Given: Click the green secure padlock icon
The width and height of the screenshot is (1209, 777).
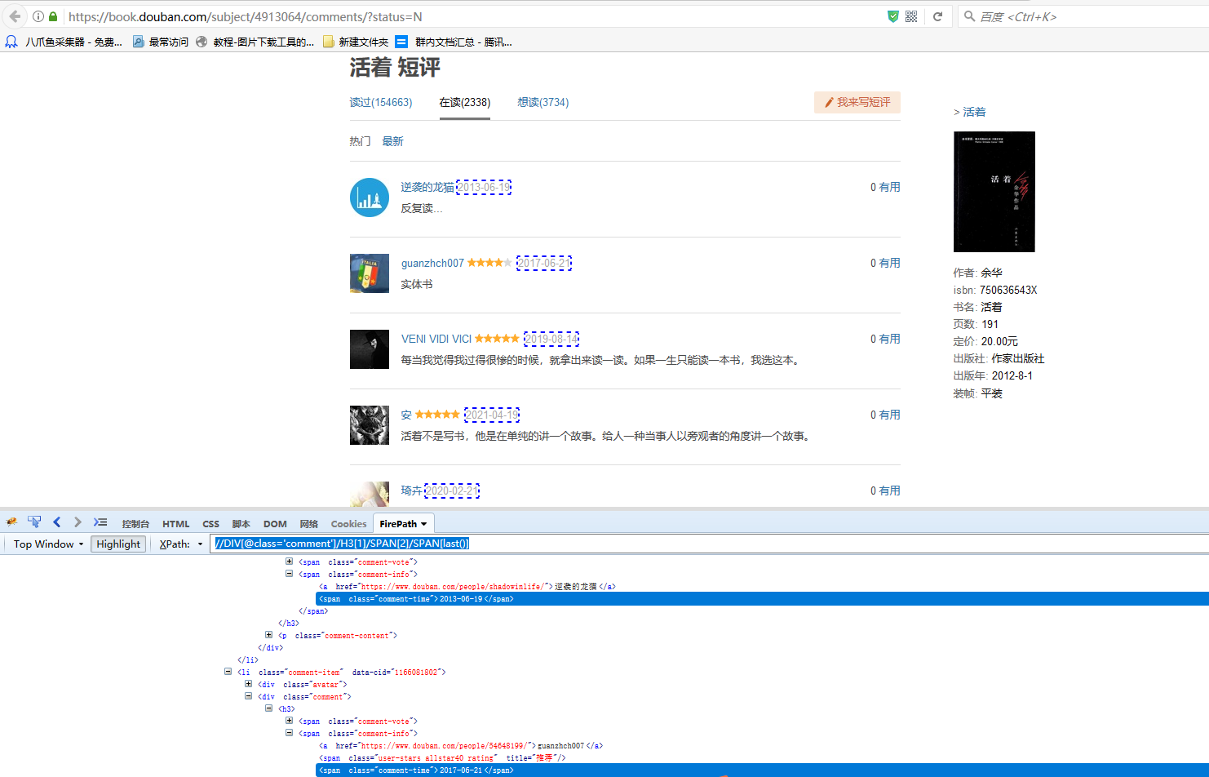Looking at the screenshot, I should tap(53, 16).
